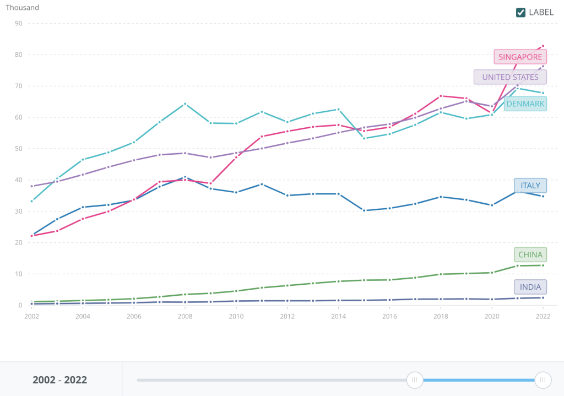Toggle the LABEL checkbox
Image resolution: width=564 pixels, height=396 pixels.
coord(520,12)
